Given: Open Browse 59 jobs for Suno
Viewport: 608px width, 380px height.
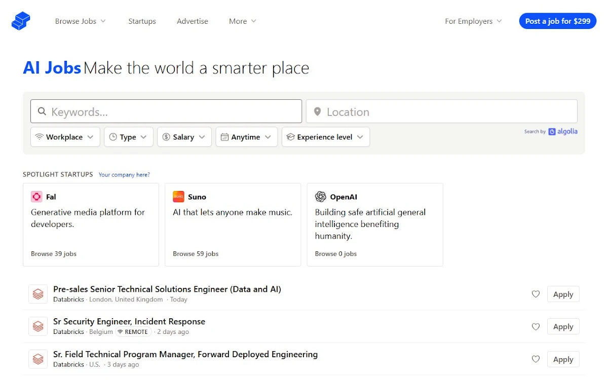Looking at the screenshot, I should pyautogui.click(x=196, y=254).
